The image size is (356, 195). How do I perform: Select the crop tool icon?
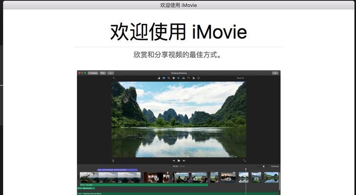coord(168,78)
